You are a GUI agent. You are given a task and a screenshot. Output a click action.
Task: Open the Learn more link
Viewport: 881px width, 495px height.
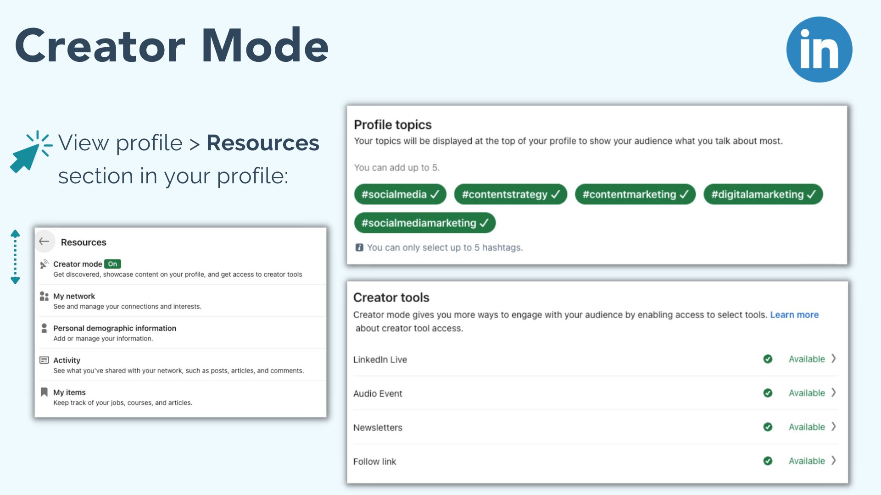[x=794, y=315]
